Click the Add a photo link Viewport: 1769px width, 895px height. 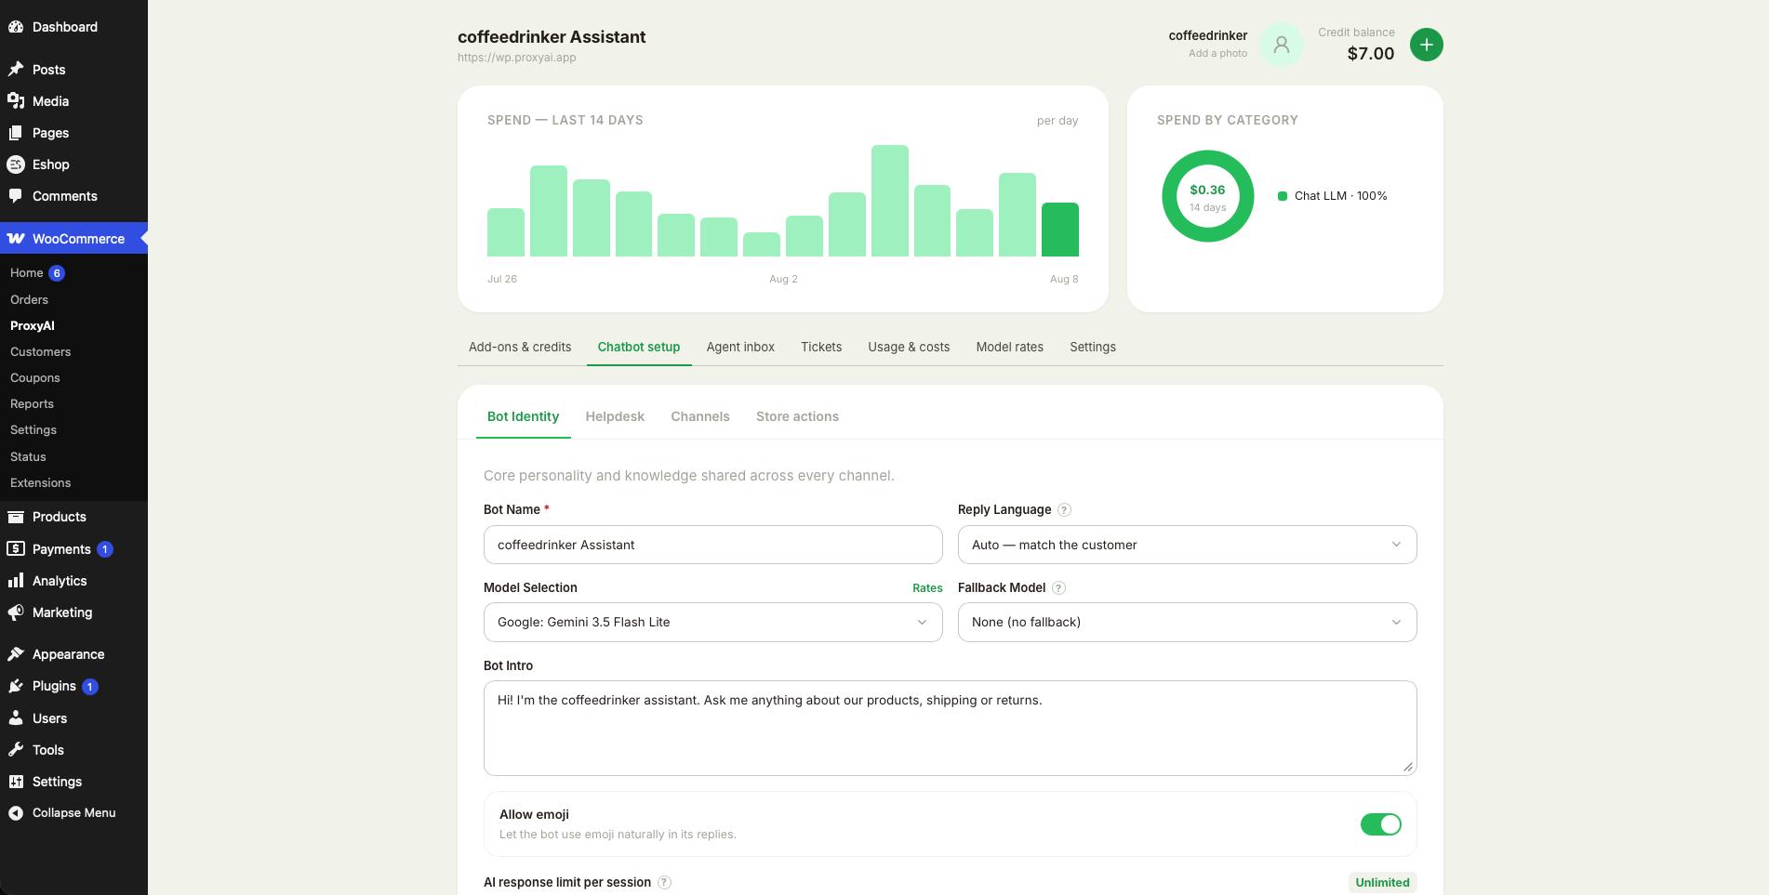[x=1217, y=53]
